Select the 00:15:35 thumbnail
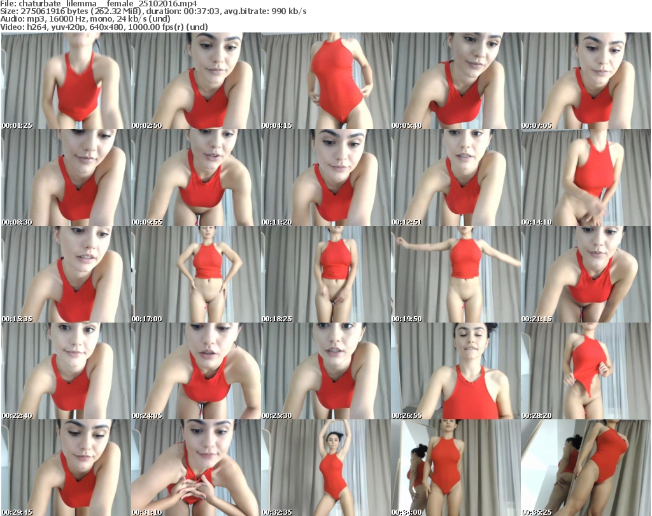 [x=66, y=275]
